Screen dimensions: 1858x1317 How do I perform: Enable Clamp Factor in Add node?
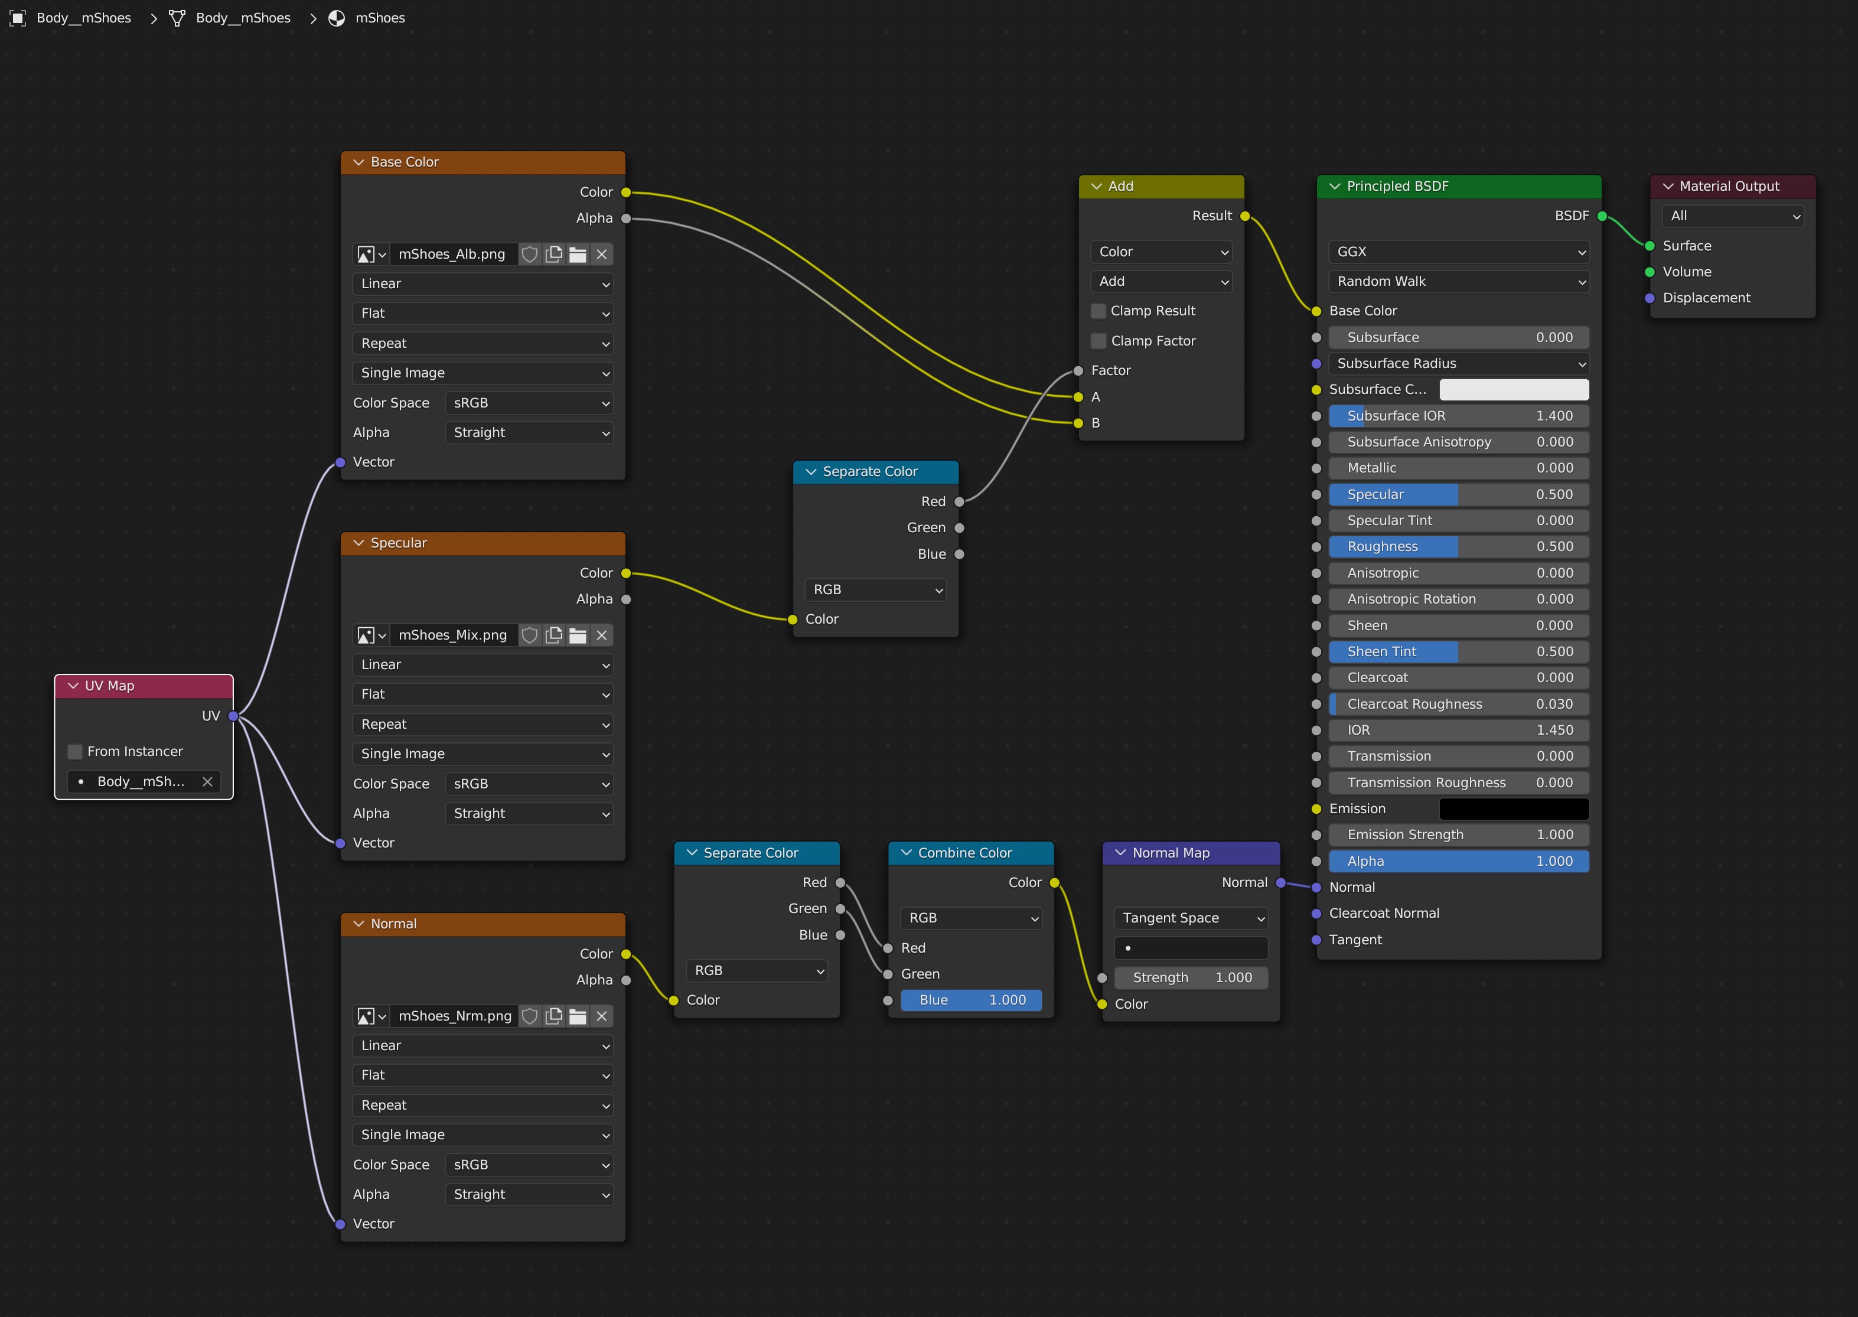click(x=1099, y=341)
